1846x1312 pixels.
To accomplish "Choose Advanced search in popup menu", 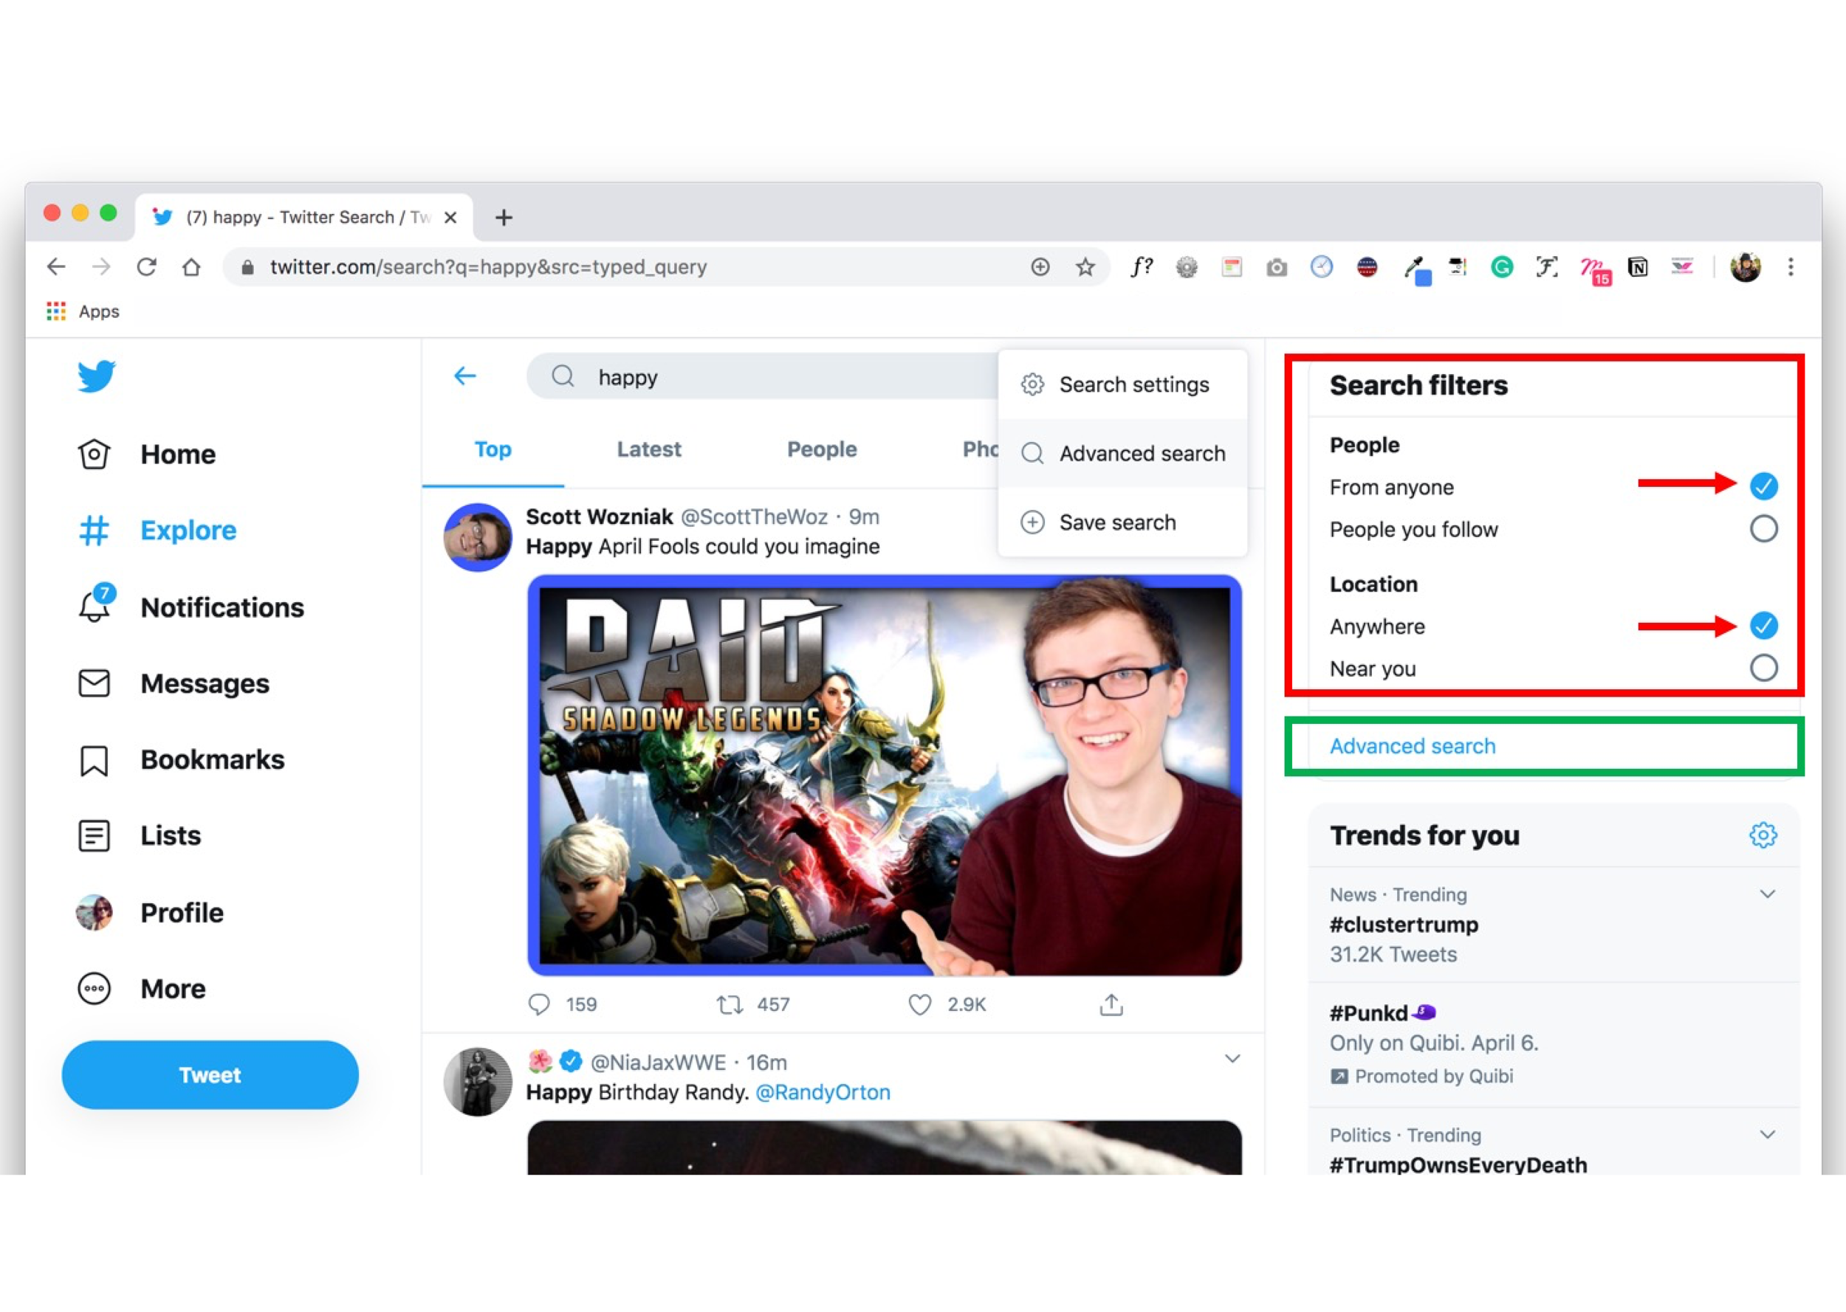I will pos(1122,453).
